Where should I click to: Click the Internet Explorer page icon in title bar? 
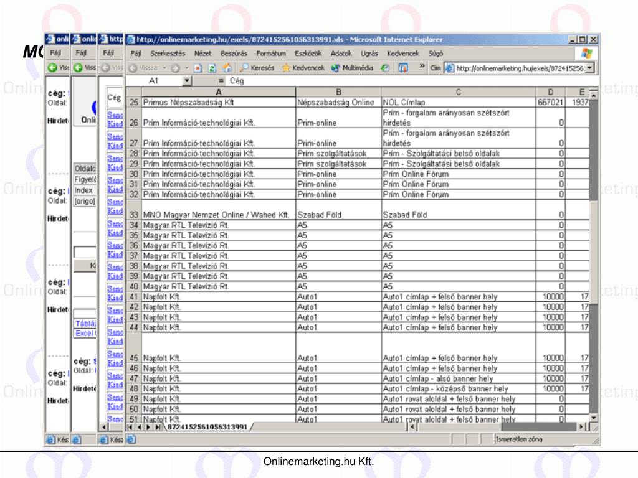pyautogui.click(x=131, y=39)
